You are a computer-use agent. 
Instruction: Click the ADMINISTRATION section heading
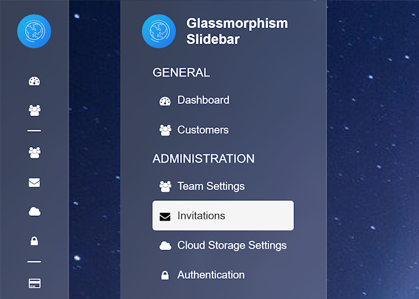pyautogui.click(x=204, y=158)
